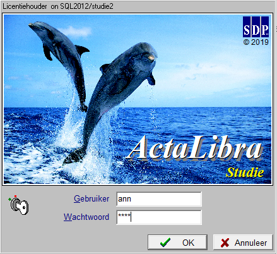Focus the Gebruiker input field

click(159, 199)
